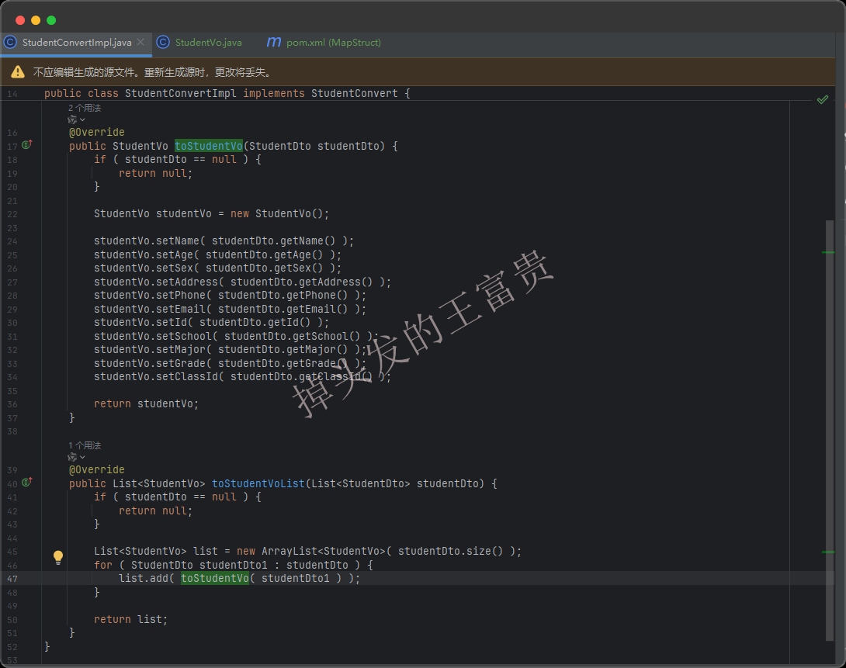Click the vertical scrollbar thumb in the editor
Screen dimensions: 846x668
point(830,431)
